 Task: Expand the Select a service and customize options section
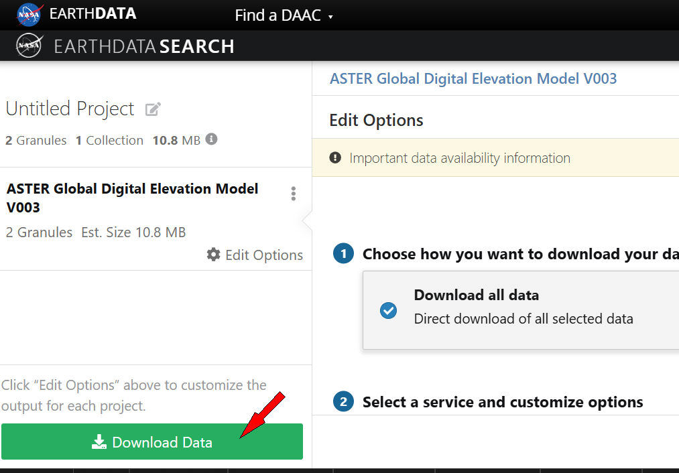click(503, 402)
